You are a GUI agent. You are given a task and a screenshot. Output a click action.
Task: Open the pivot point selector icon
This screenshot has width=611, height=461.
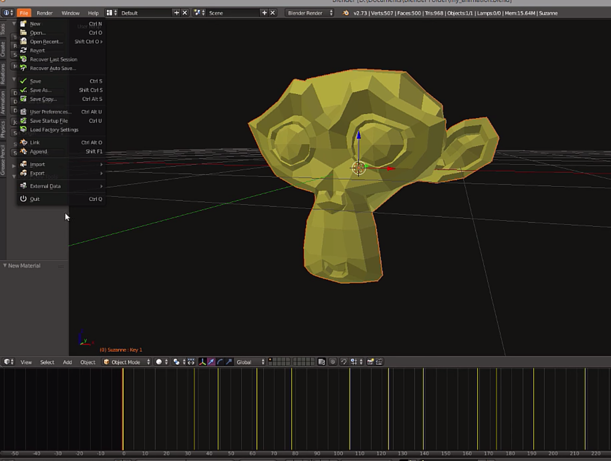(179, 362)
